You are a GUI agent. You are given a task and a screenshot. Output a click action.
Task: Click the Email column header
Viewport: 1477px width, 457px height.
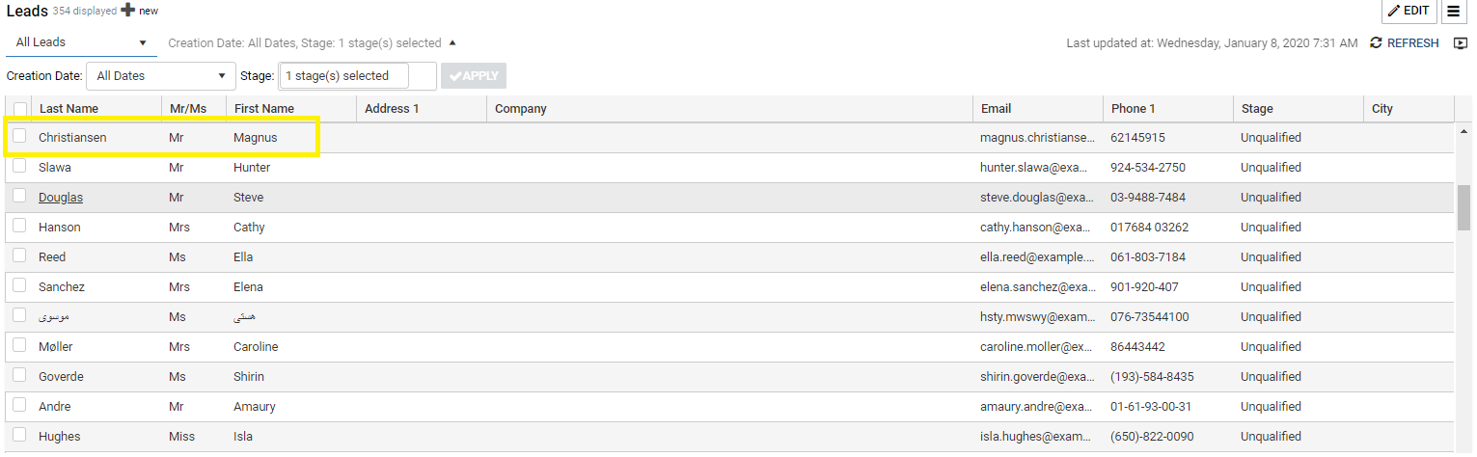pos(996,109)
